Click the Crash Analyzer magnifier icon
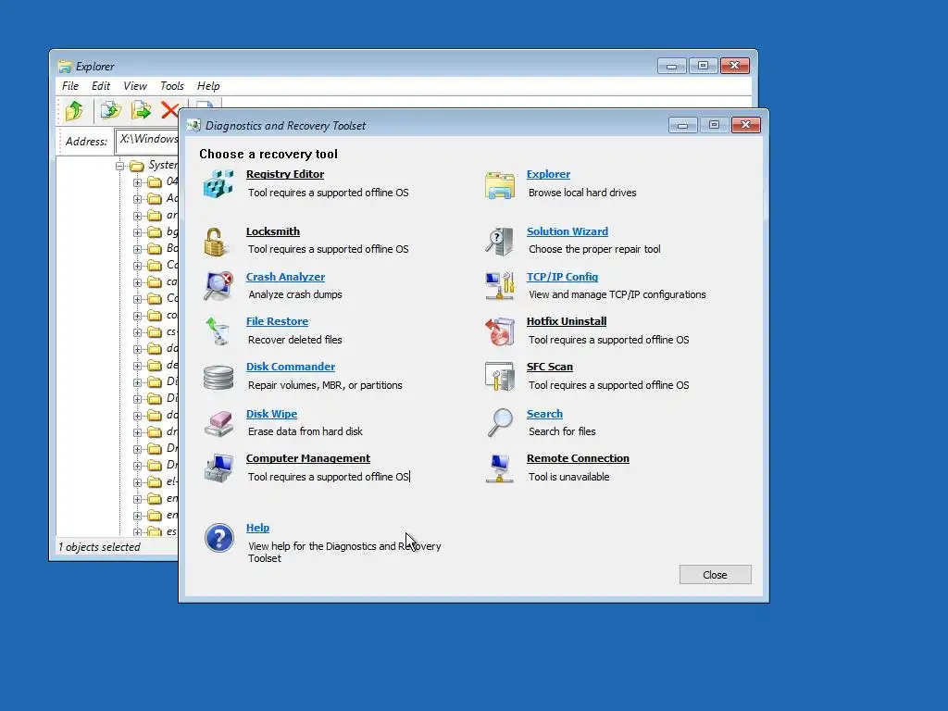 click(x=218, y=286)
